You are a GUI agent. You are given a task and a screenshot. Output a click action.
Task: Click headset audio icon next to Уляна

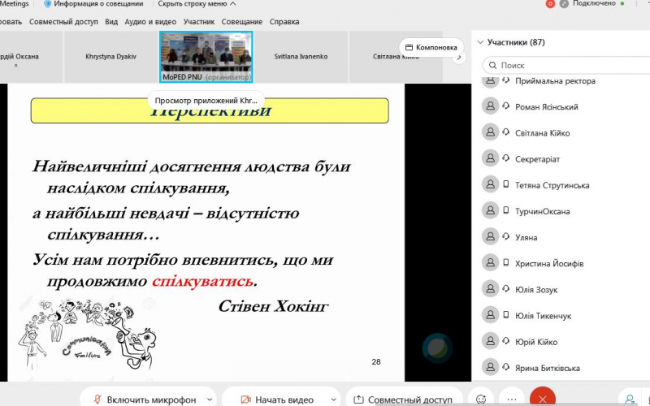point(505,236)
